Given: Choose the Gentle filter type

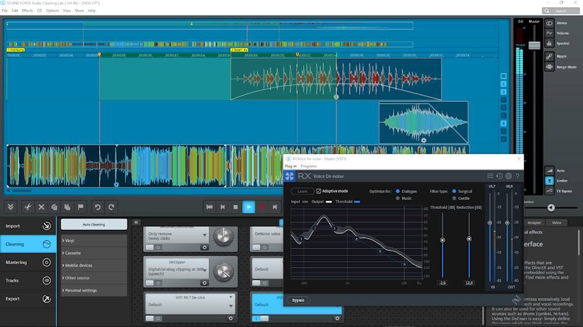Looking at the screenshot, I should point(454,198).
